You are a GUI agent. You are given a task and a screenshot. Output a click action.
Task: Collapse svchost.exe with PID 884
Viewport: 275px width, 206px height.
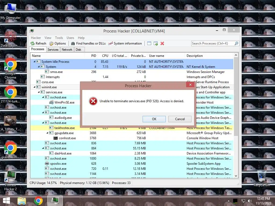pyautogui.click(x=43, y=148)
